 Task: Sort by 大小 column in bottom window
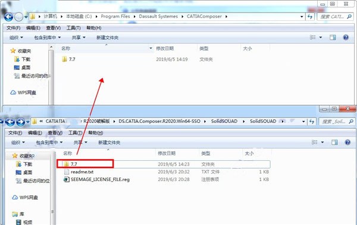[x=249, y=153]
